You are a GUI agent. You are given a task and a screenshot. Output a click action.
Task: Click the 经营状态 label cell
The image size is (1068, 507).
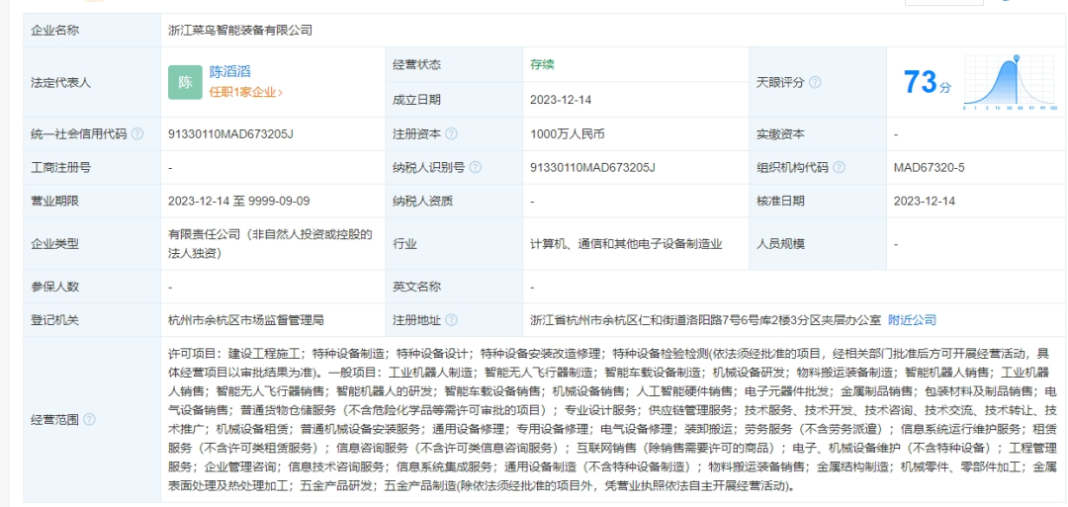pos(454,64)
